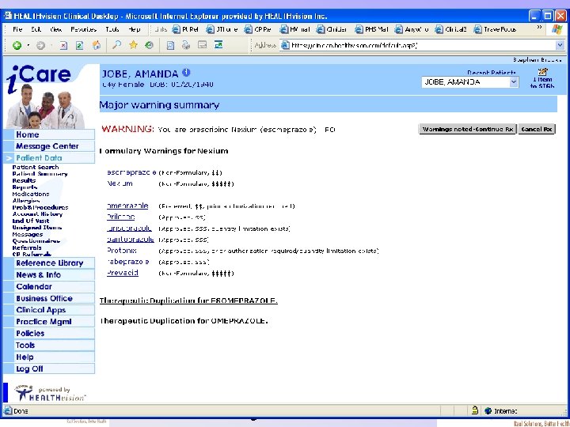
Task: Click the grey Forward arrow button
Action: pyautogui.click(x=40, y=45)
